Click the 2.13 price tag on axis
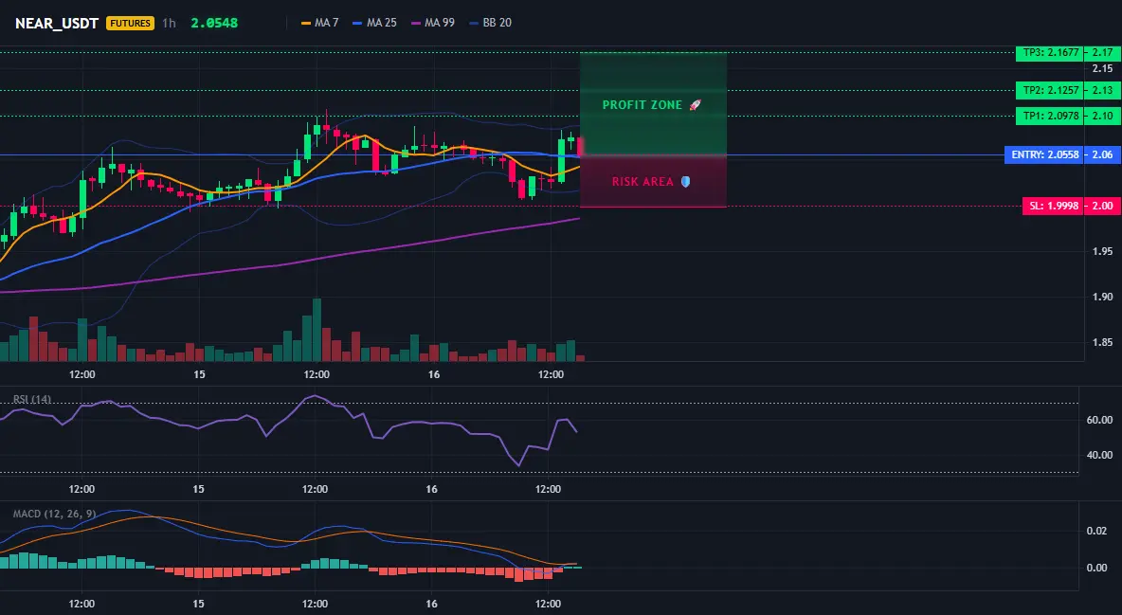This screenshot has height=615, width=1122. pyautogui.click(x=1103, y=90)
